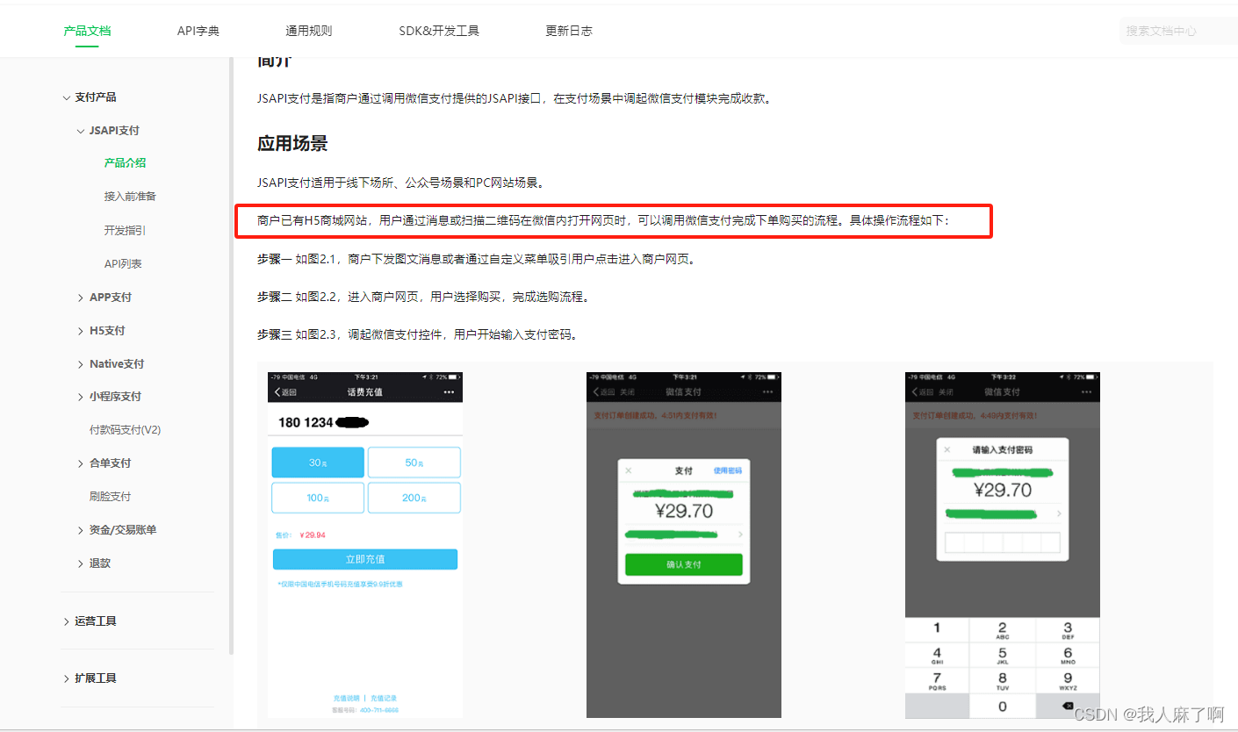Click the 立即充值 blue button
Screen dimensions: 1238x732
pyautogui.click(x=365, y=559)
